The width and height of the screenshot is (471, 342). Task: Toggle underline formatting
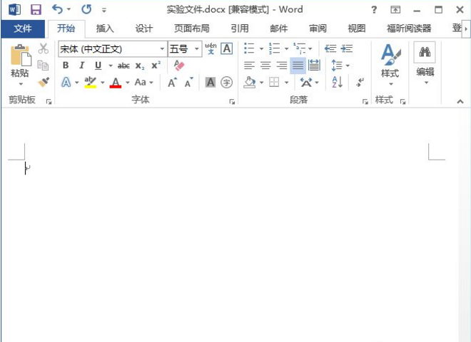point(98,66)
